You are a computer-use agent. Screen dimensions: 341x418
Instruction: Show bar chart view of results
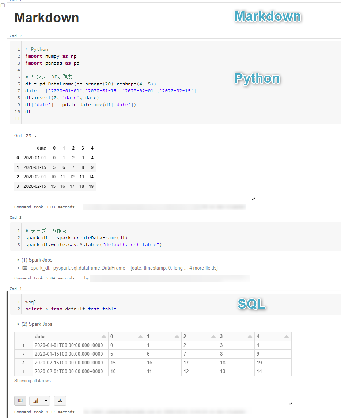(36, 400)
